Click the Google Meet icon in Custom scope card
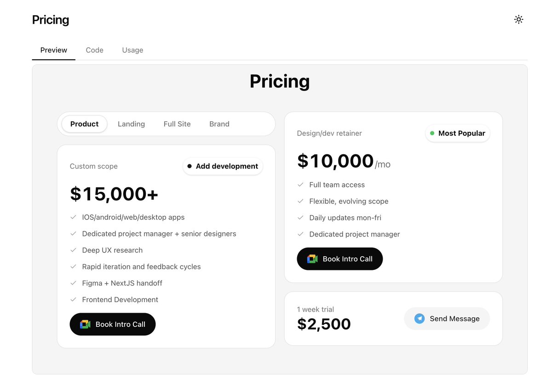This screenshot has height=376, width=552. point(85,324)
